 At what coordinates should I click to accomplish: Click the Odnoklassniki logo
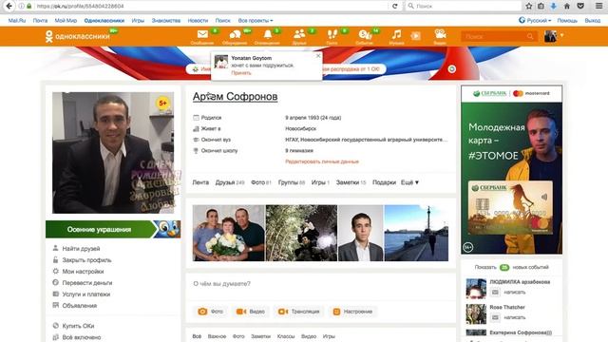tap(77, 36)
